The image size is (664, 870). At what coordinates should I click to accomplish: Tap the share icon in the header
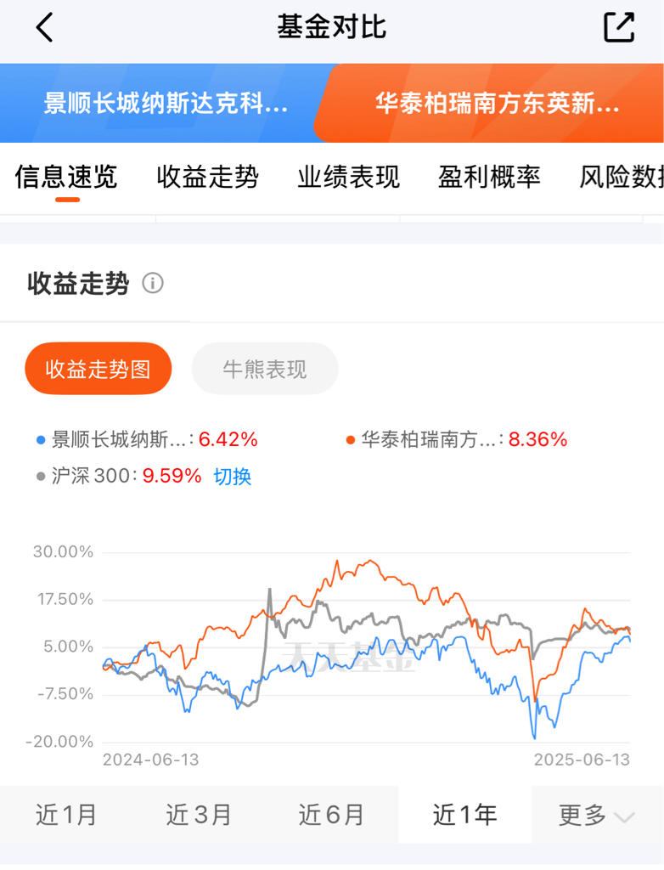pyautogui.click(x=619, y=26)
